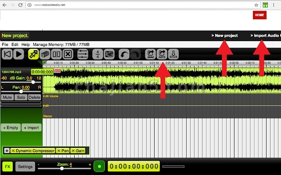Click the delete X toolbar icon
The width and height of the screenshot is (281, 175).
click(68, 54)
